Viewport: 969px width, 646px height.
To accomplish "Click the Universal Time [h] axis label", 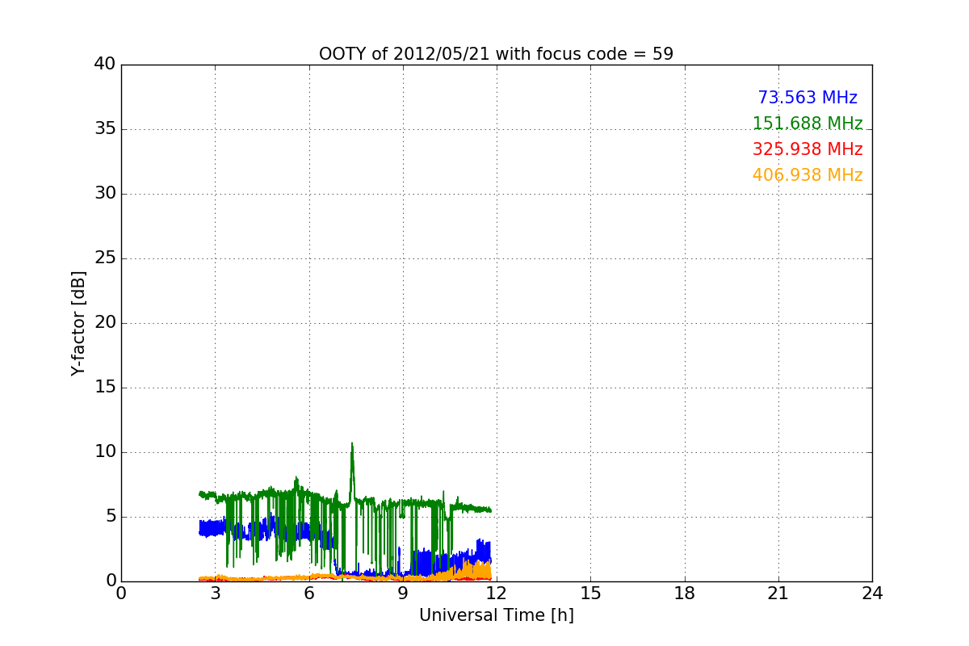I will point(496,615).
